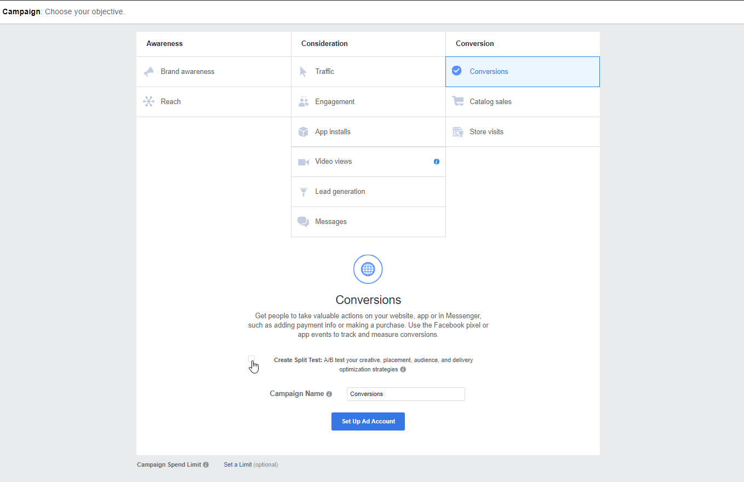Click the Awareness column header
The width and height of the screenshot is (744, 482).
click(164, 43)
